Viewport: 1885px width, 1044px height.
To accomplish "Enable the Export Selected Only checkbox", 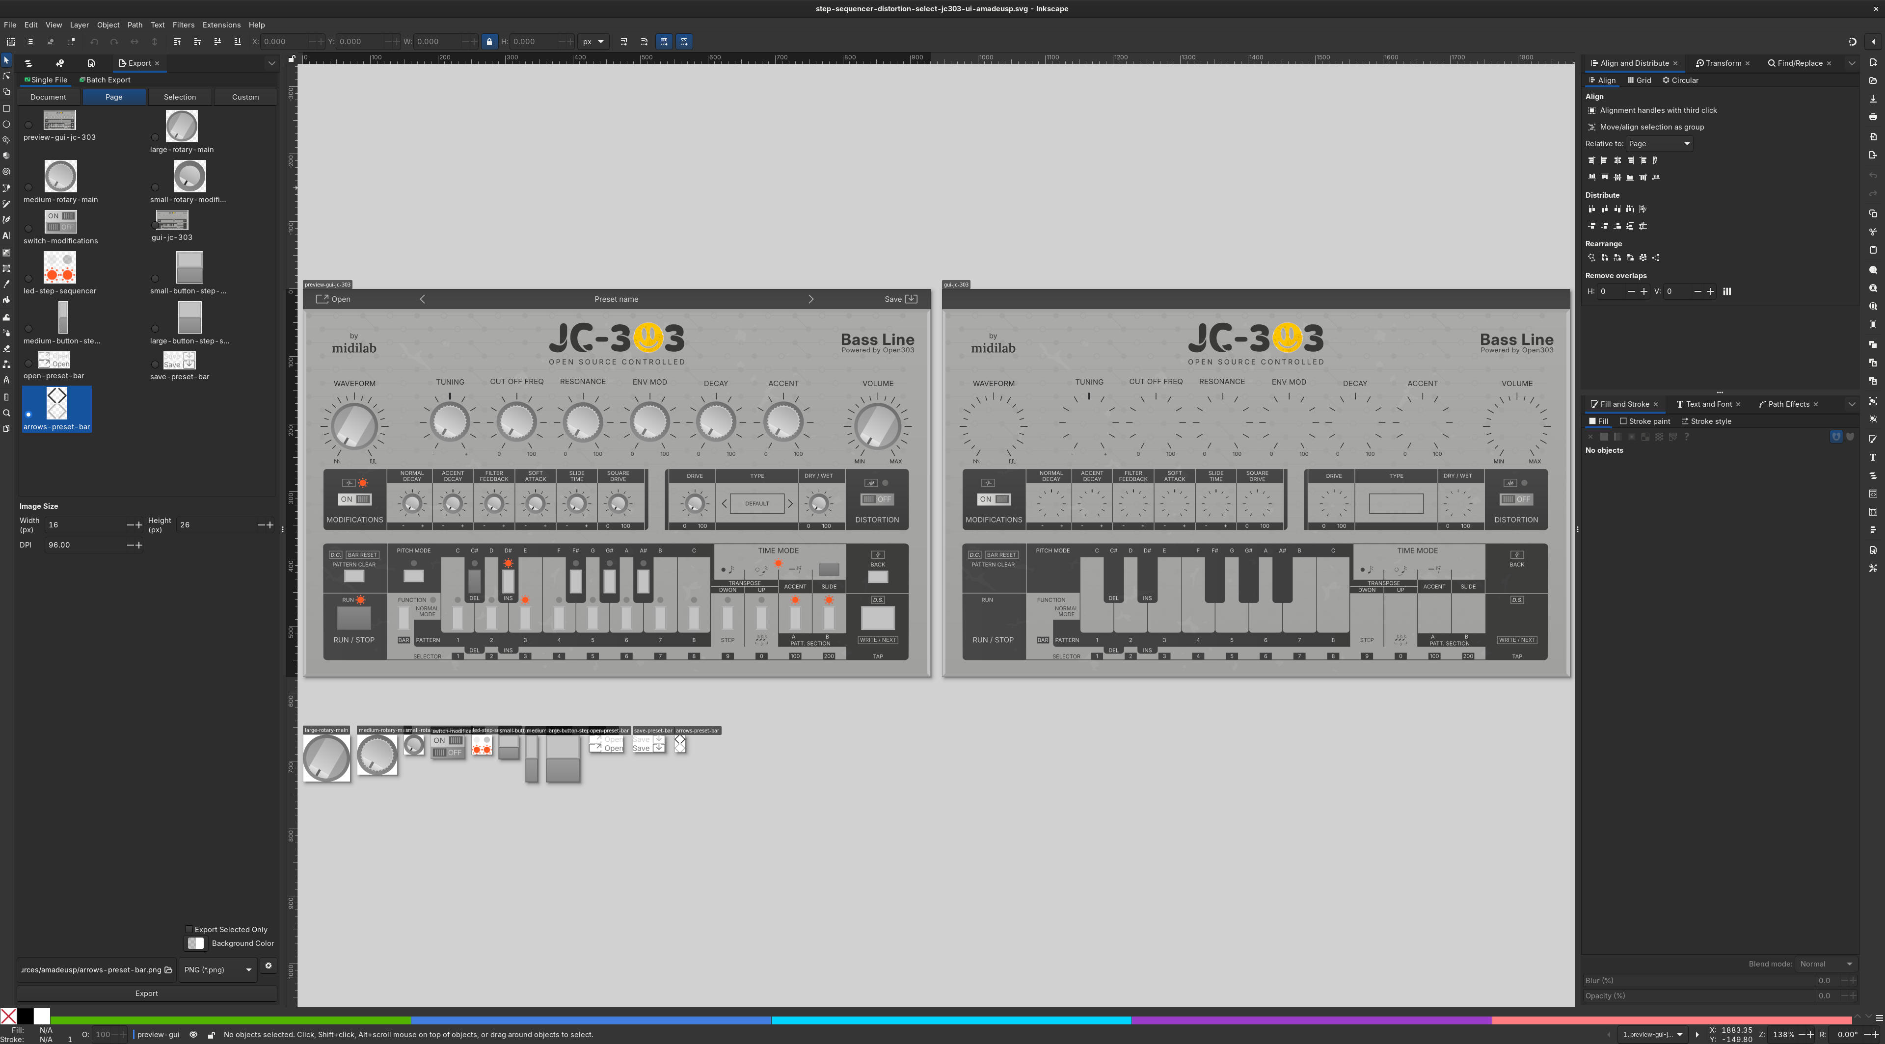I will [x=189, y=929].
